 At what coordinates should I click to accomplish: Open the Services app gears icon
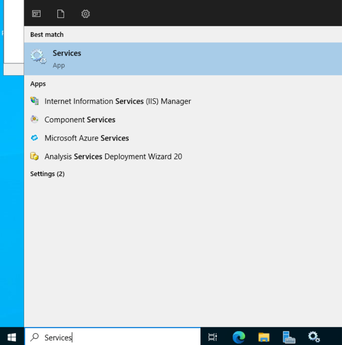(x=39, y=56)
